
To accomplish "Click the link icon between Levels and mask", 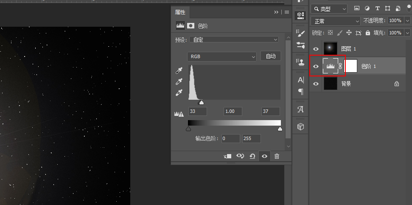I will tap(341, 66).
